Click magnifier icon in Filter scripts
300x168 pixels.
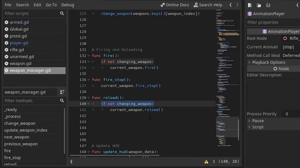tap(62, 14)
